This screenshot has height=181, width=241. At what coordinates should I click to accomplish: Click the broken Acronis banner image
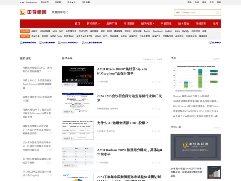click(x=68, y=43)
